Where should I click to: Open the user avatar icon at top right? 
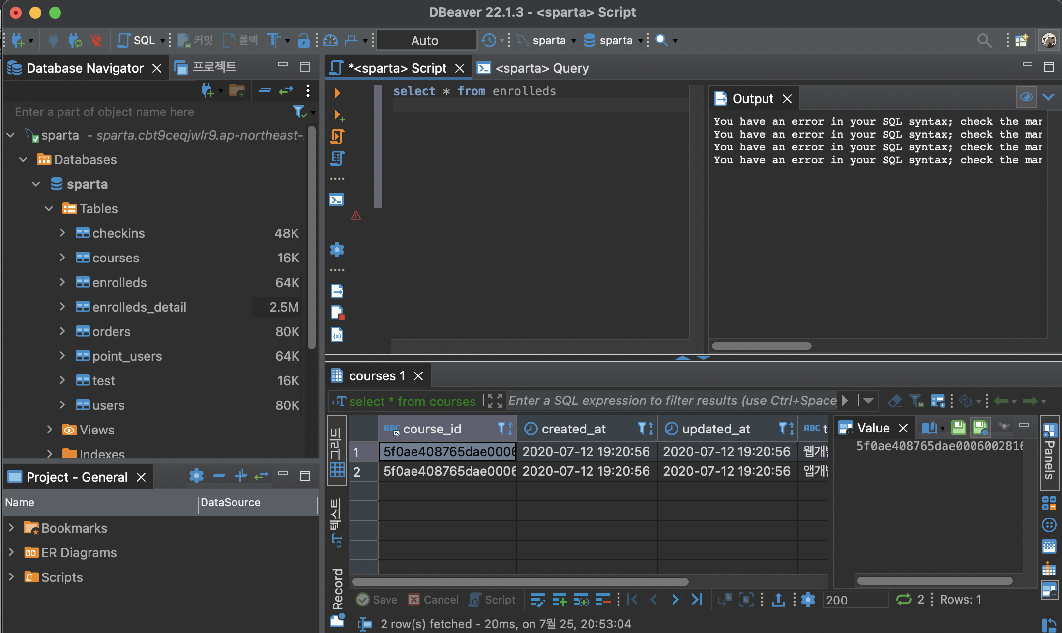[1049, 40]
